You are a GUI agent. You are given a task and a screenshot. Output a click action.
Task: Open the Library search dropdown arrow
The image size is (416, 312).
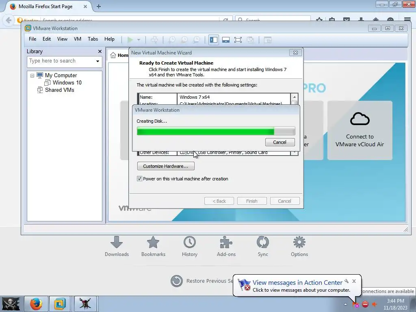[97, 61]
